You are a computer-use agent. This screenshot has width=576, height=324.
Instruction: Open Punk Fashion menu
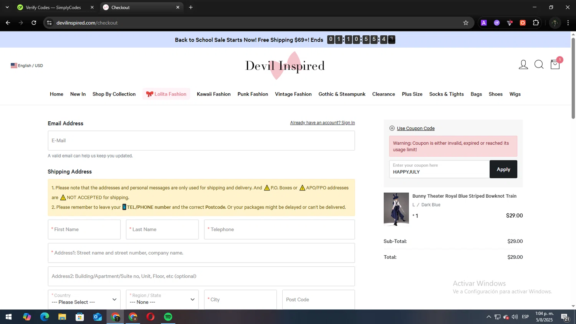click(253, 94)
